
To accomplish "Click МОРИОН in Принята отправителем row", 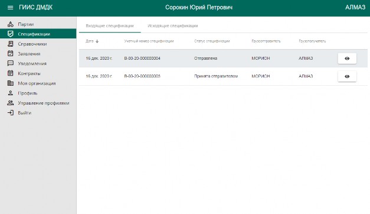I will (260, 76).
